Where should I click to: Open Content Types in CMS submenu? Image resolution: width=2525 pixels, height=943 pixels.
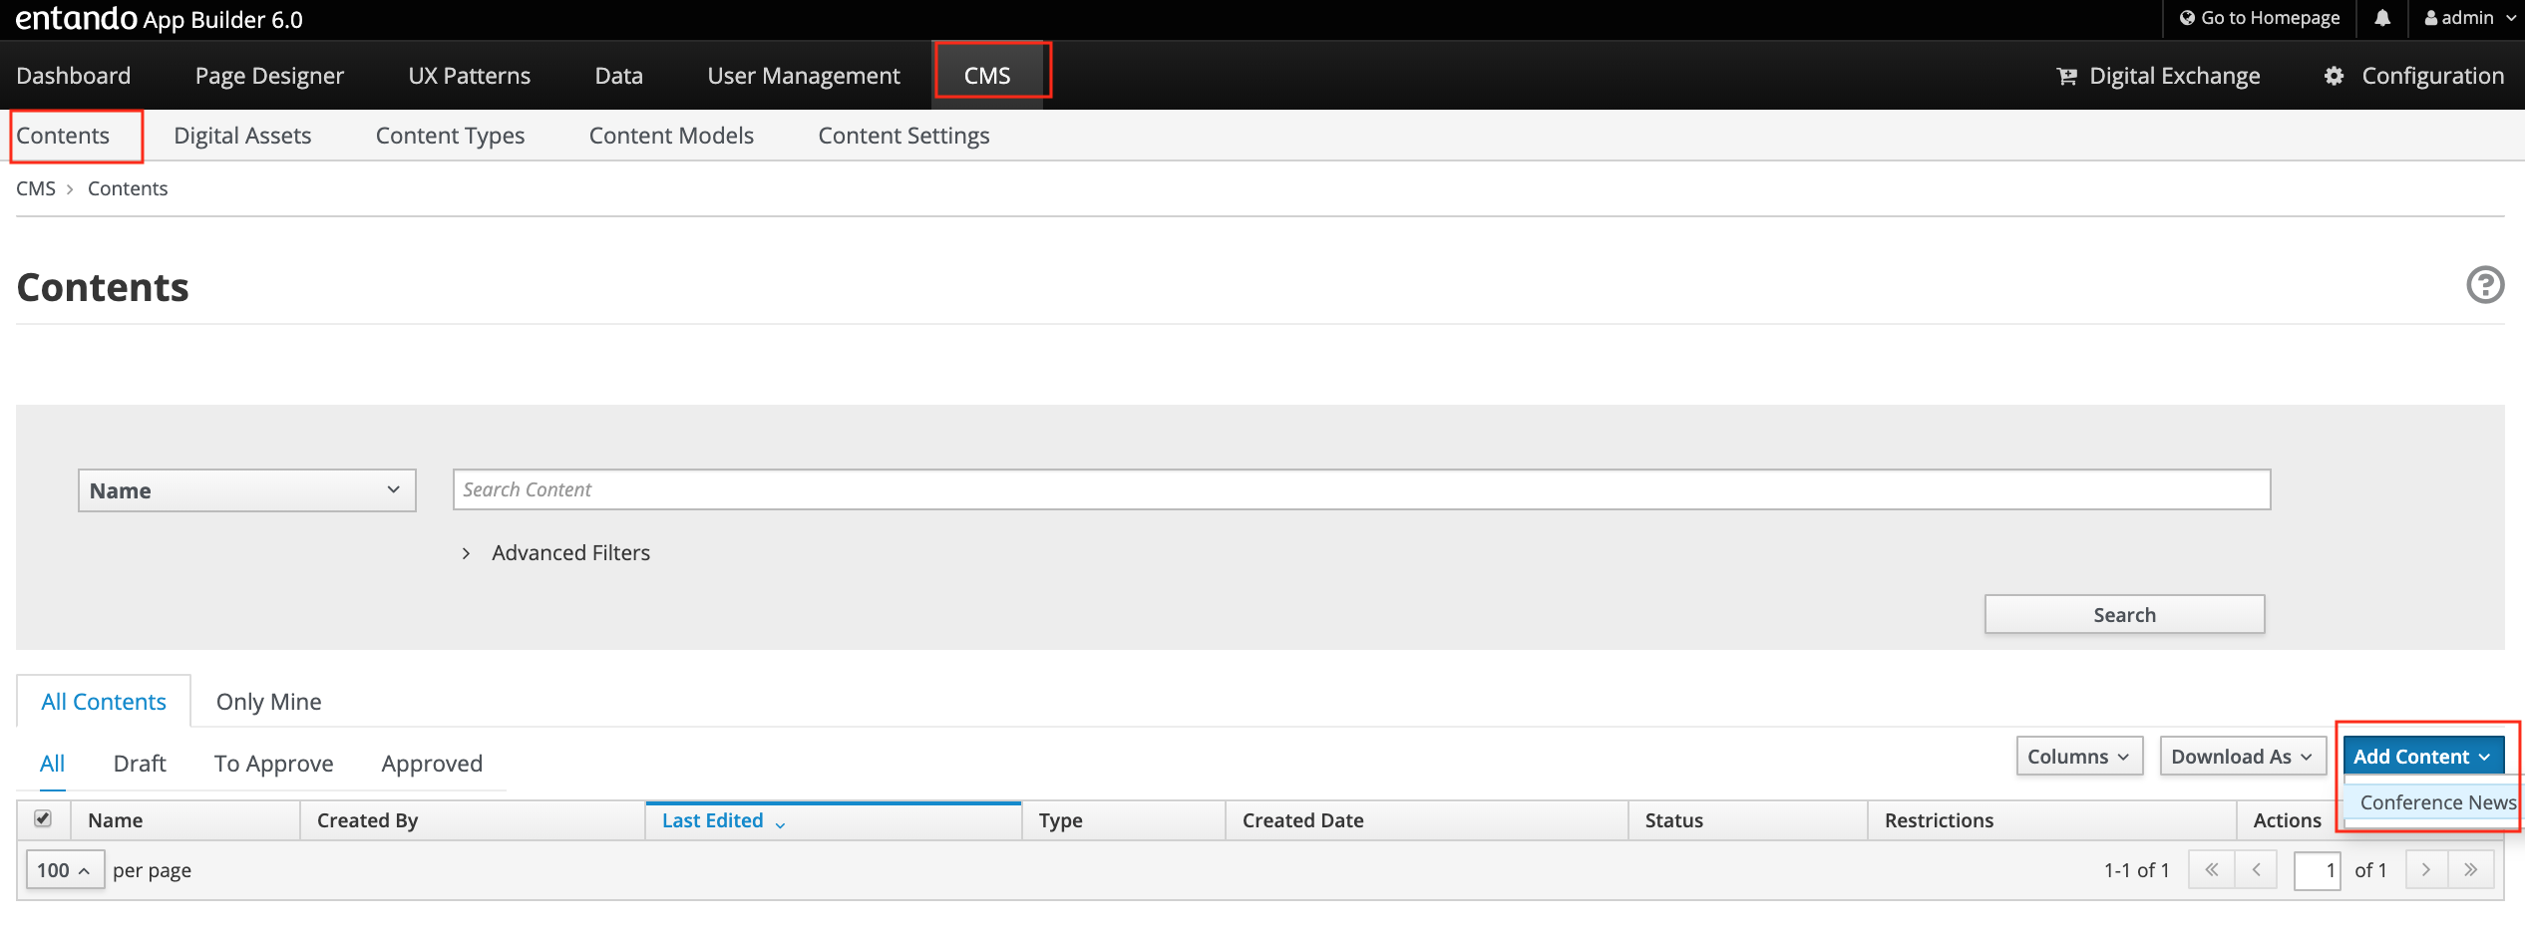450,136
